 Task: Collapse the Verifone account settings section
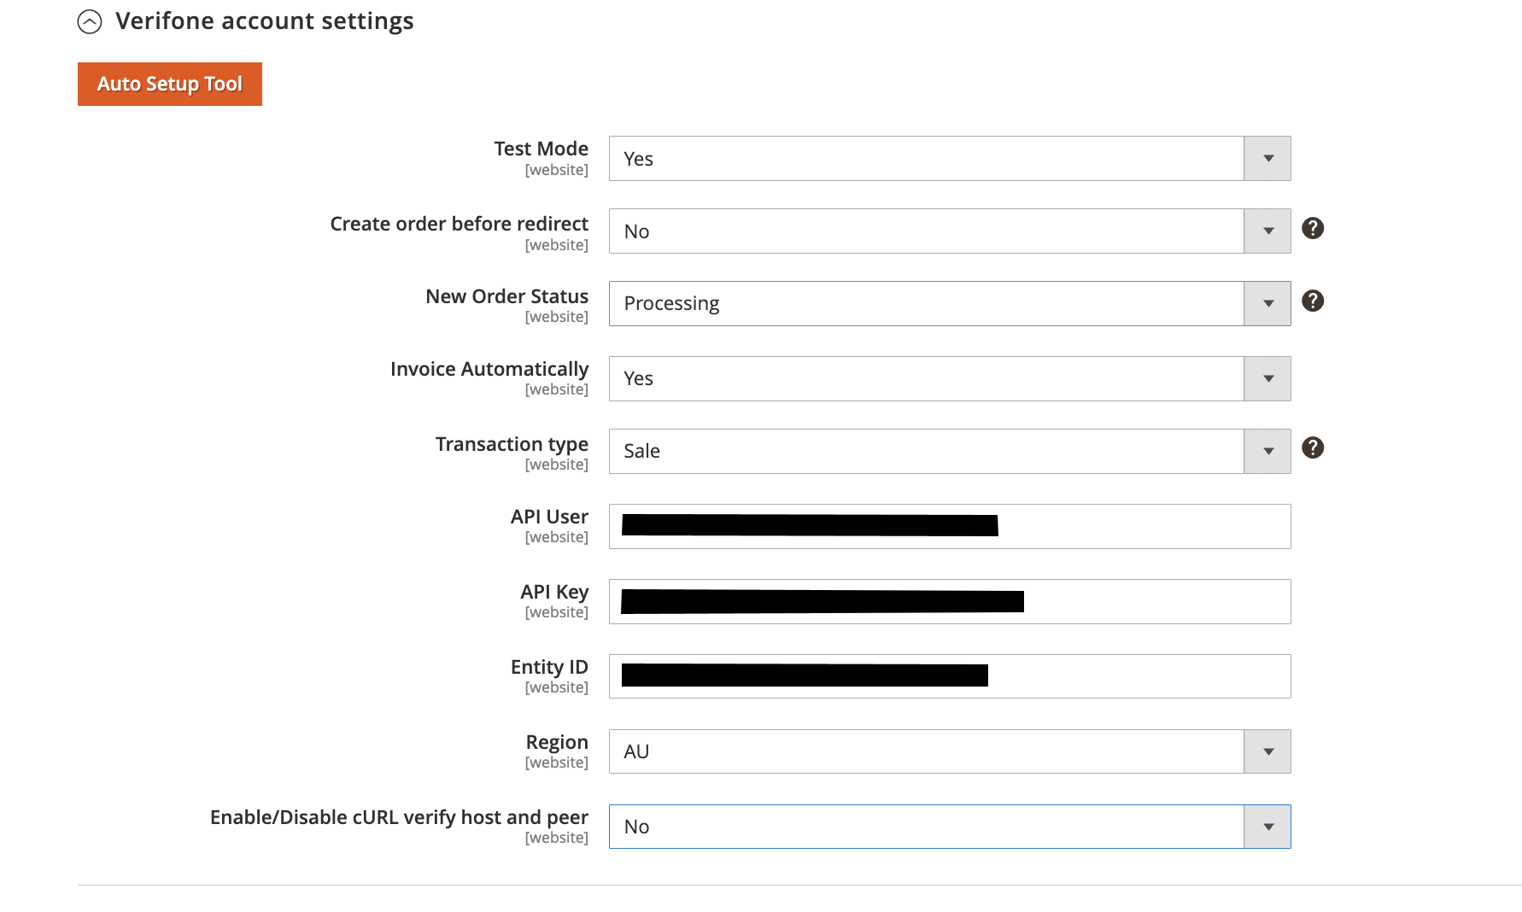click(x=90, y=21)
